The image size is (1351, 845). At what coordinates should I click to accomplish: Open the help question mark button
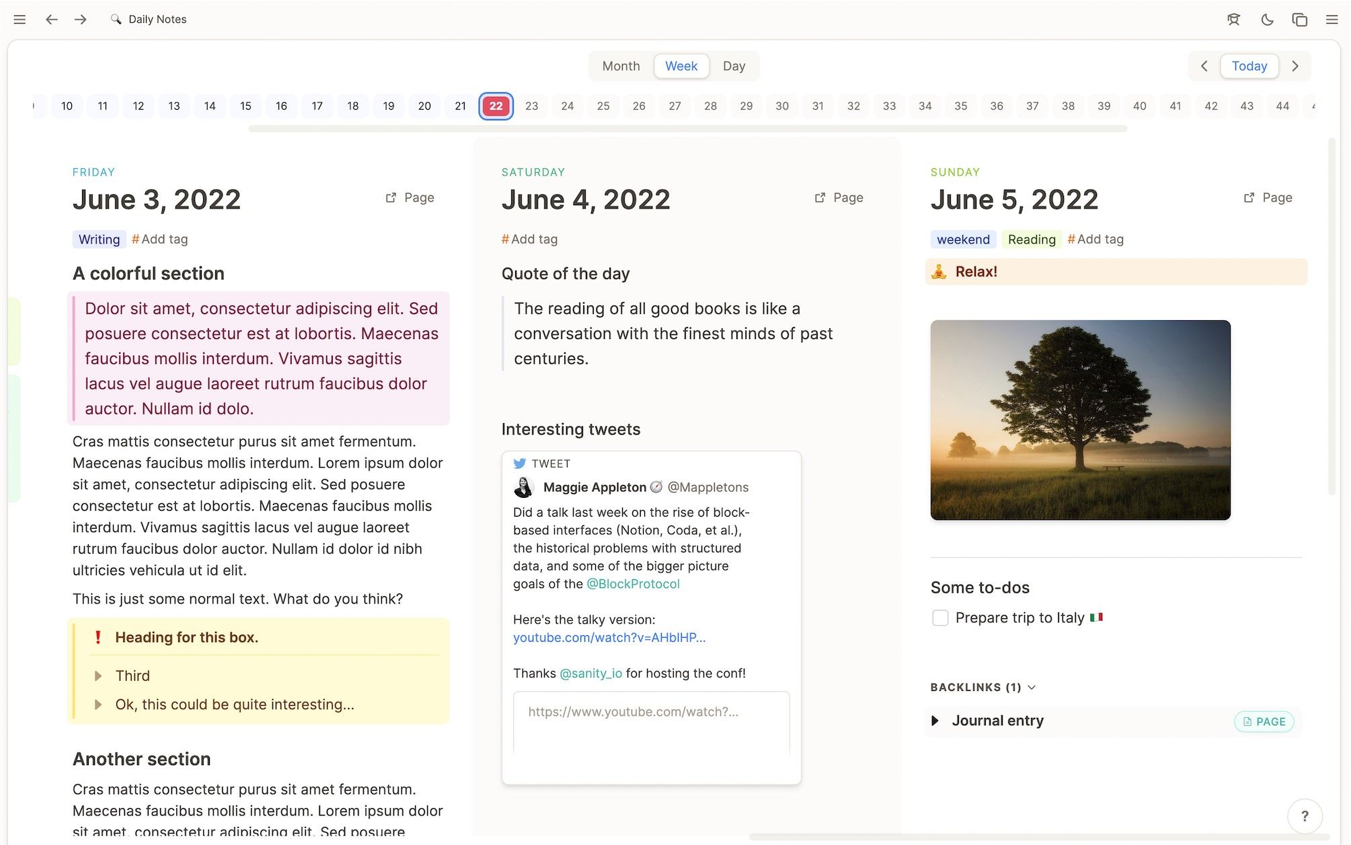pos(1304,816)
